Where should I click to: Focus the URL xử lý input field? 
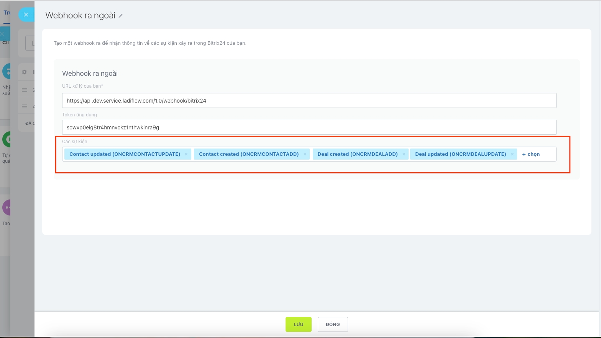point(309,101)
